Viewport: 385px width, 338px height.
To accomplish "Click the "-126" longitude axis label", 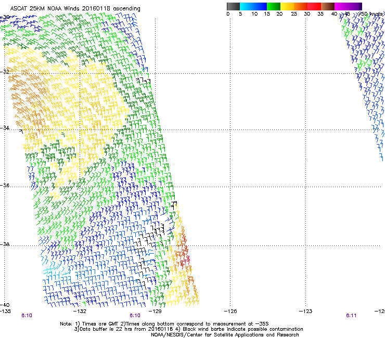I will click(230, 311).
